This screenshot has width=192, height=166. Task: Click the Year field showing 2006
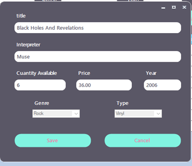click(x=163, y=85)
